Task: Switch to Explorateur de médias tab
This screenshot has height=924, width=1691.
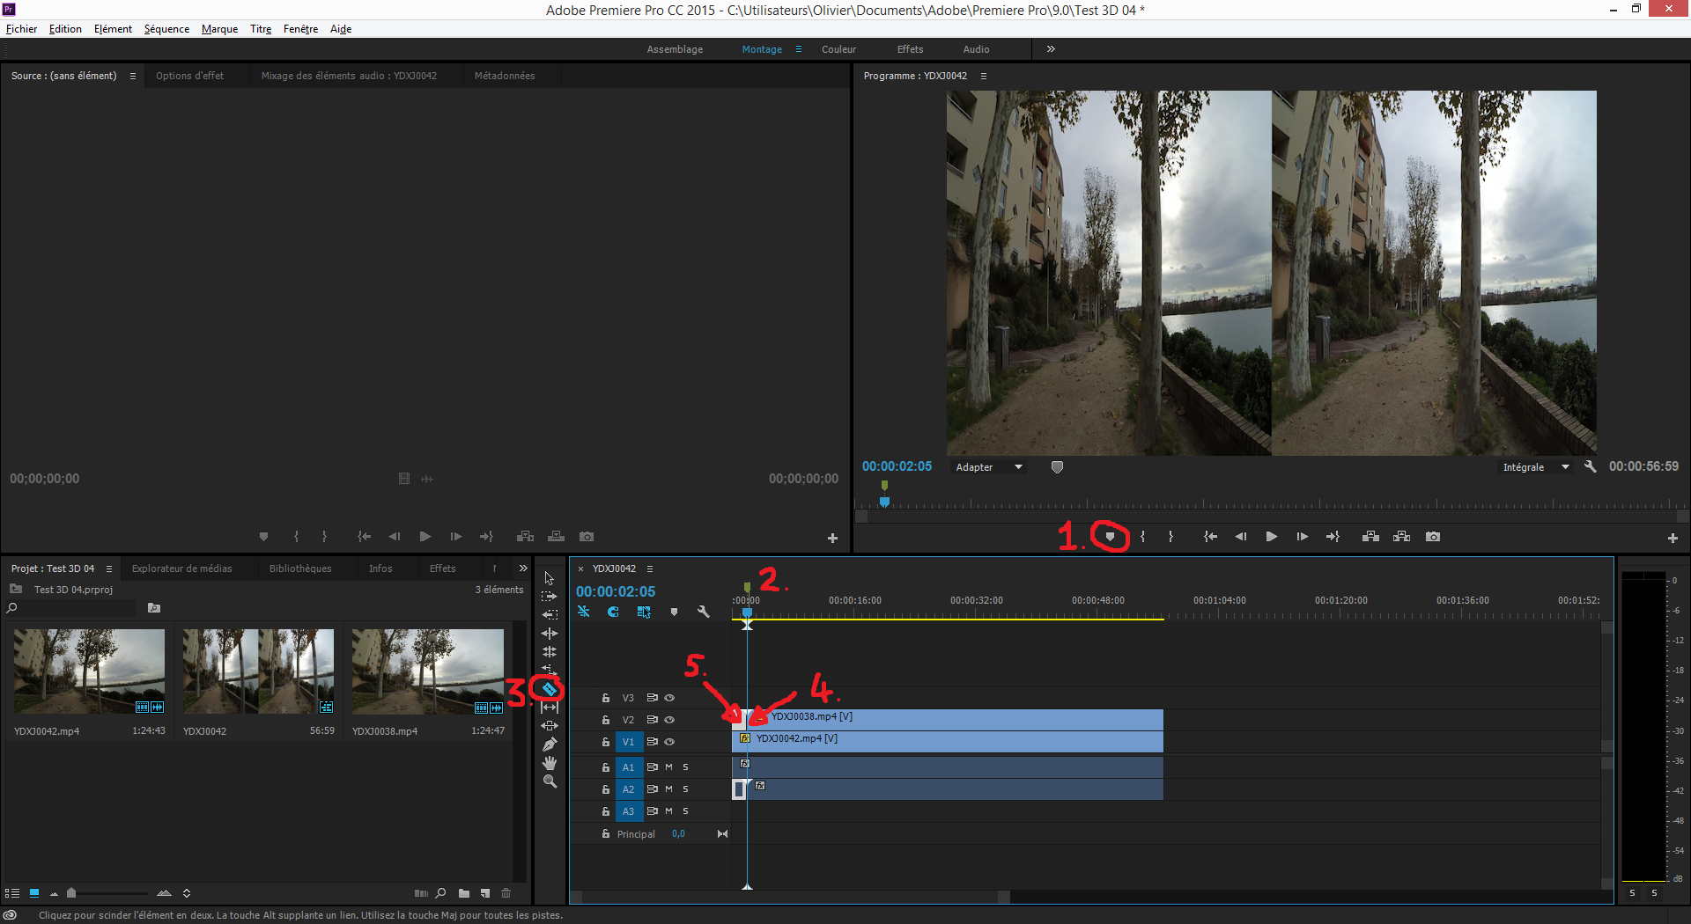Action: click(x=181, y=569)
